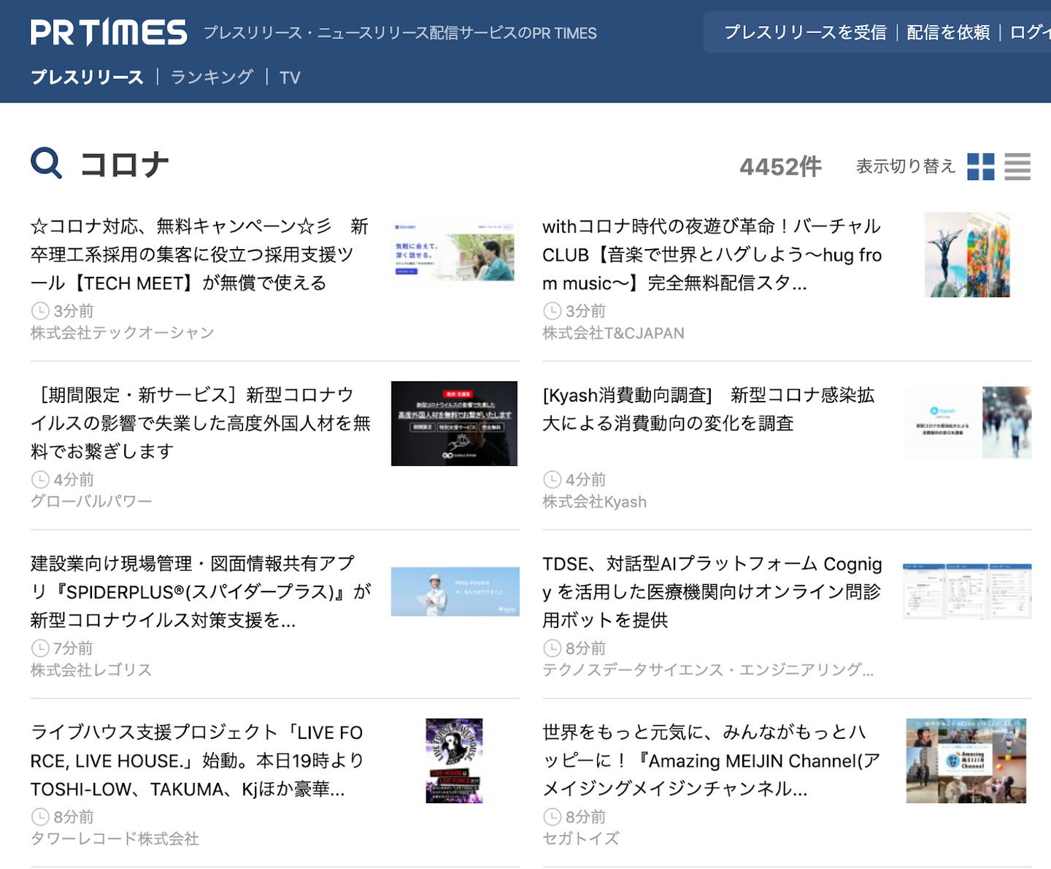1051x869 pixels.
Task: Click the clock icon on TDSE article
Action: (x=553, y=648)
